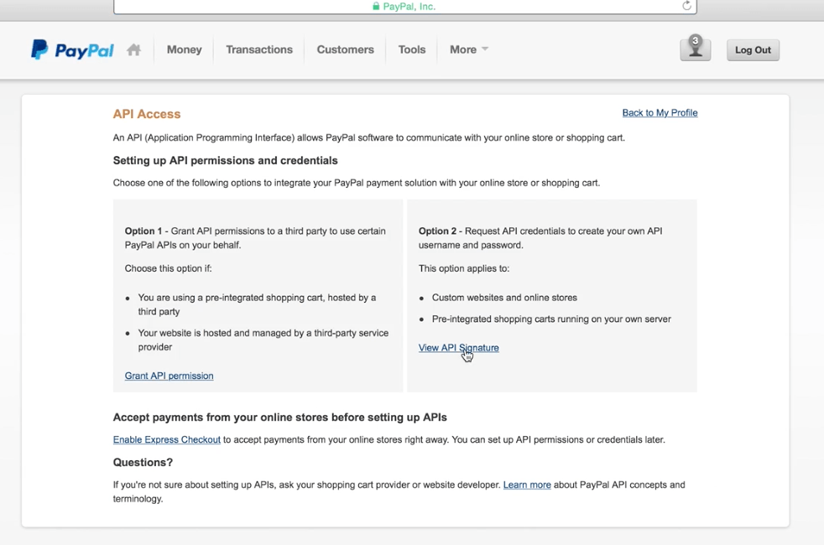Click the notification badge showing 3
The image size is (824, 545).
(x=696, y=40)
